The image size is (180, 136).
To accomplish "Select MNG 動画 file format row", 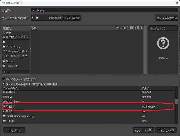I will click(x=88, y=121).
